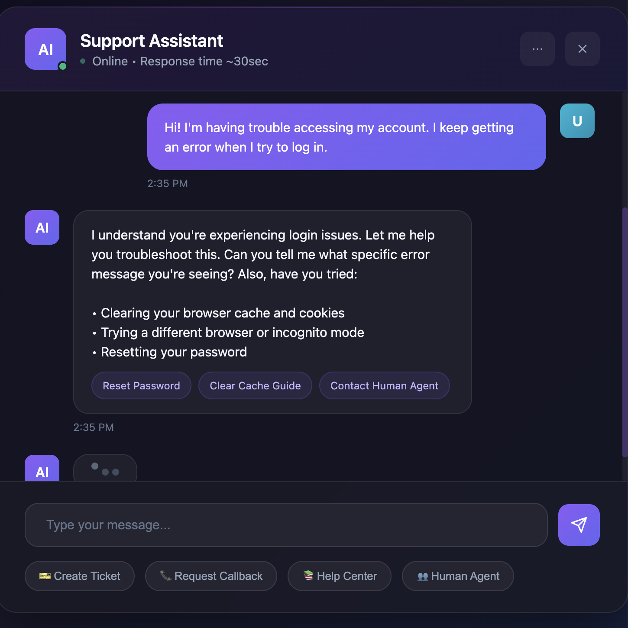Click the user avatar beside the message

click(577, 120)
